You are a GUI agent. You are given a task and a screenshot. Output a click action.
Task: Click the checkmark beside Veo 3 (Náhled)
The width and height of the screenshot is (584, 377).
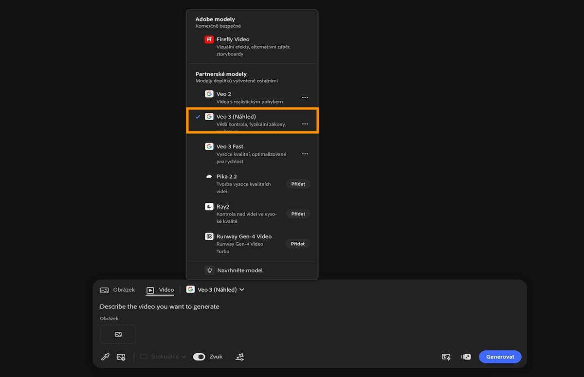click(198, 117)
